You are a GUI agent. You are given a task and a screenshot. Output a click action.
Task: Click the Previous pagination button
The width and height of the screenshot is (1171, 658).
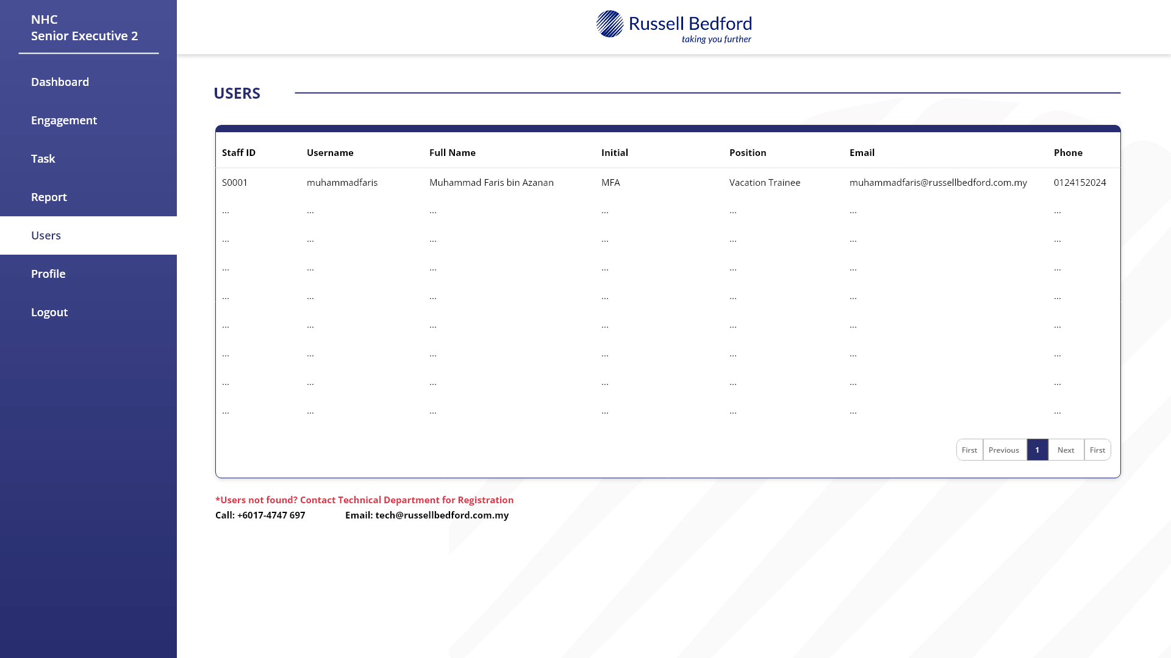1004,450
